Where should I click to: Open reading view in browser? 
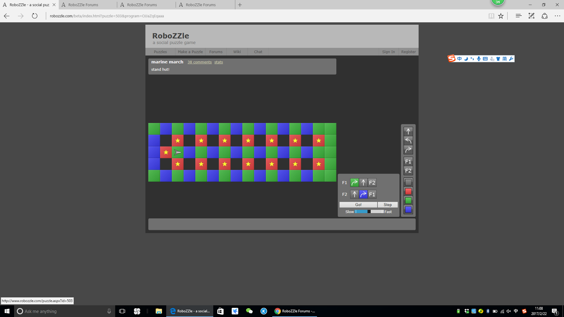491,16
